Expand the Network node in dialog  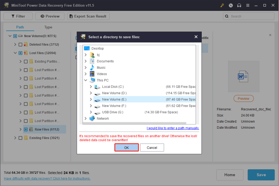85,118
